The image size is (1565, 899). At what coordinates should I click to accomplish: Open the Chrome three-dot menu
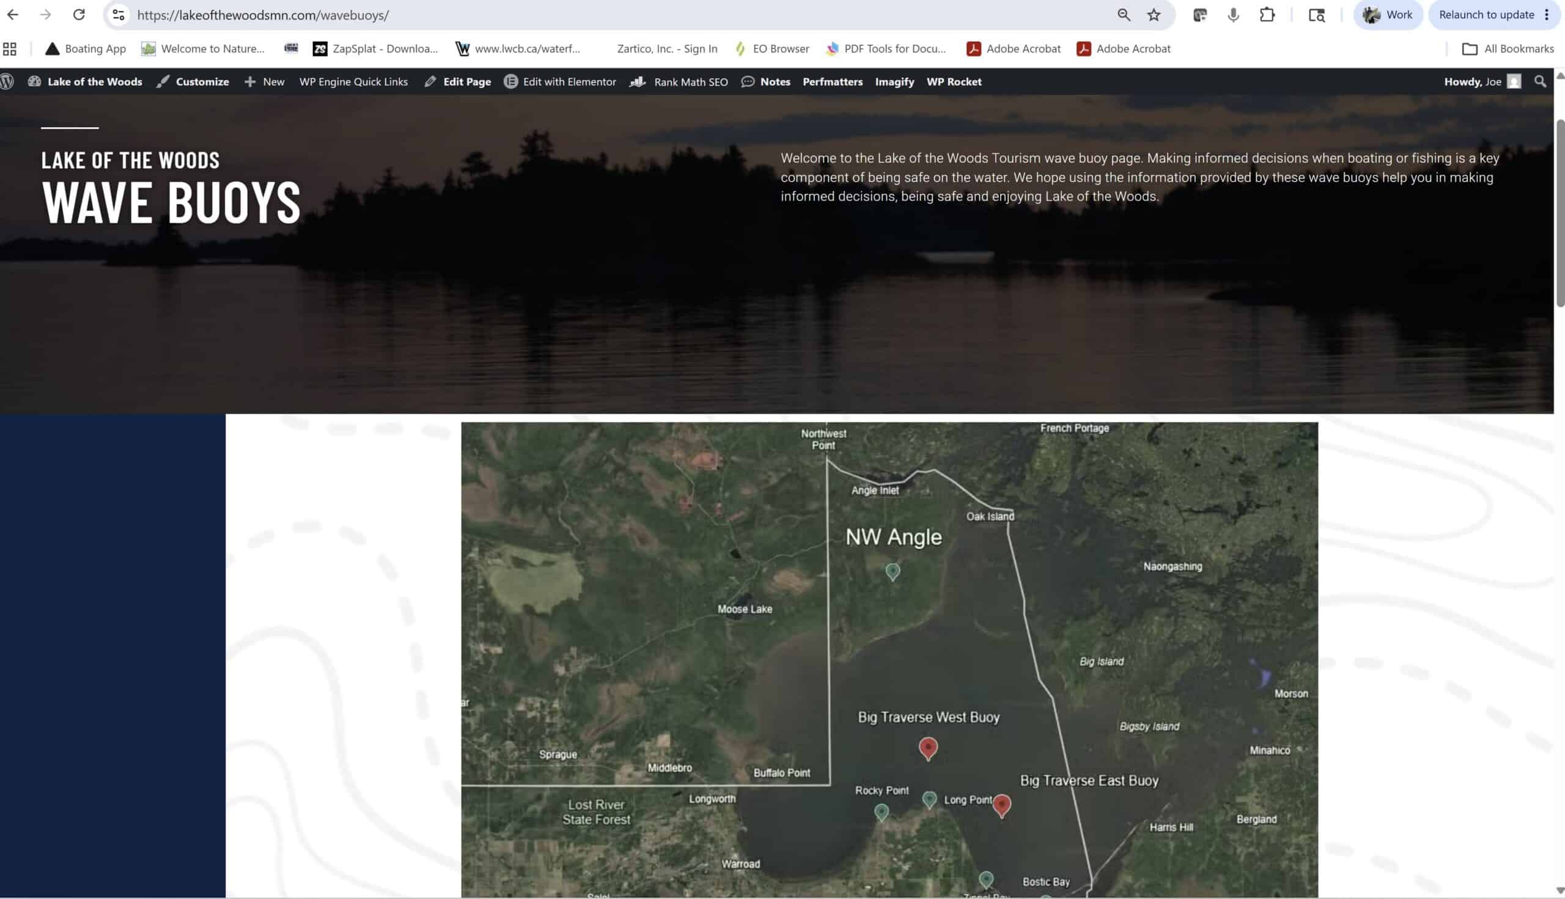coord(1547,15)
